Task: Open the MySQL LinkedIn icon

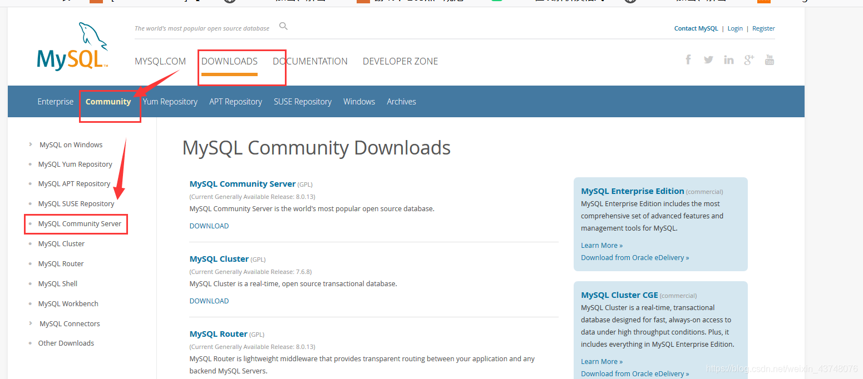Action: (x=729, y=60)
